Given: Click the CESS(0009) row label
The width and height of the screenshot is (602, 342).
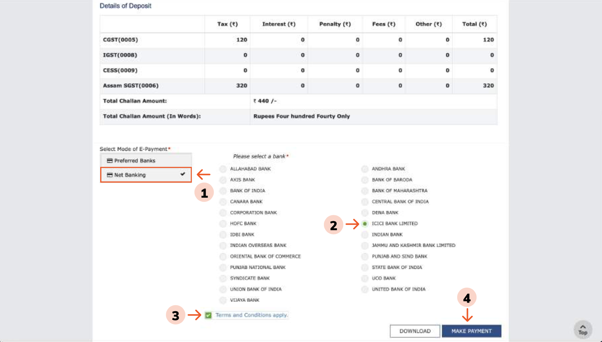Looking at the screenshot, I should tap(120, 70).
